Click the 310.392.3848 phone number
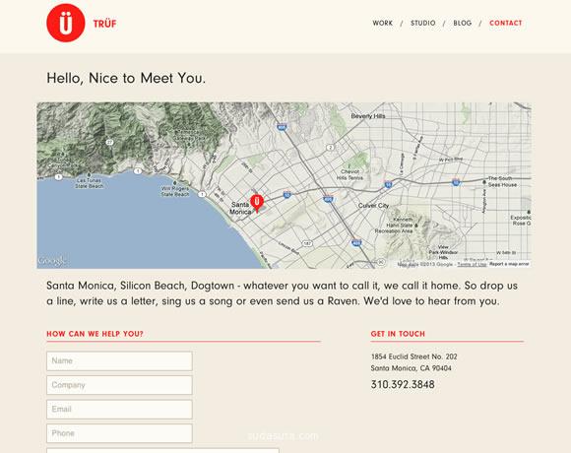The width and height of the screenshot is (571, 453). click(x=403, y=384)
